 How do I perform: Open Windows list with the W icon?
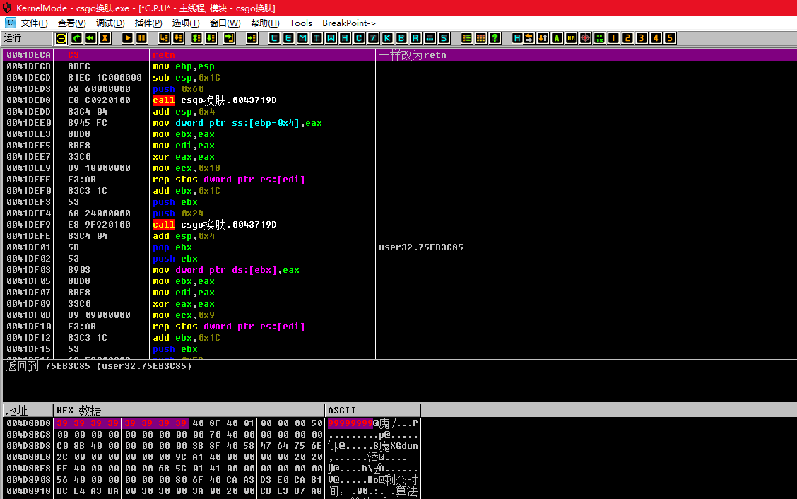(x=331, y=38)
